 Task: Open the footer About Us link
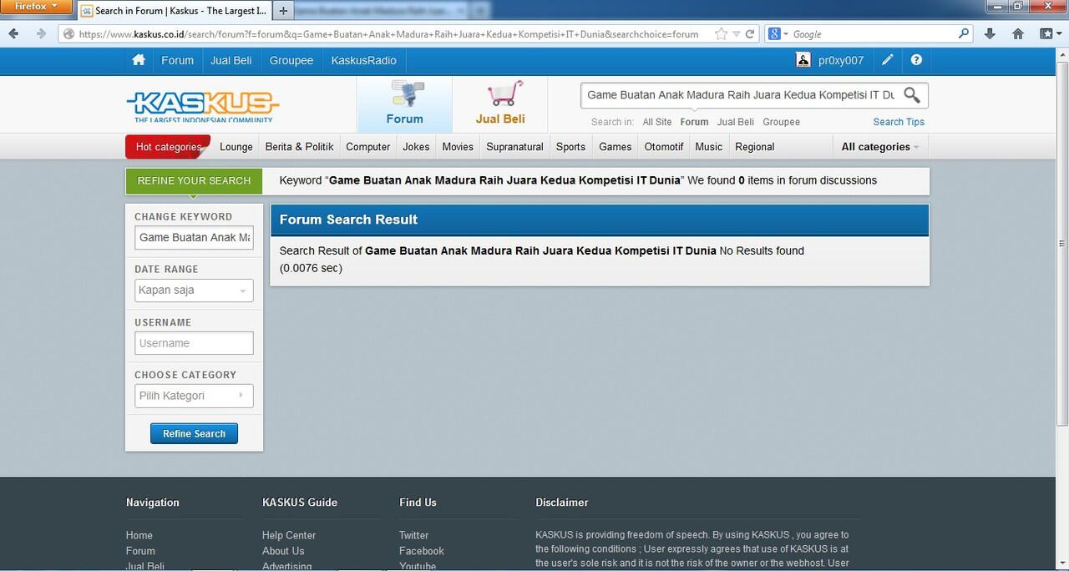click(x=283, y=551)
